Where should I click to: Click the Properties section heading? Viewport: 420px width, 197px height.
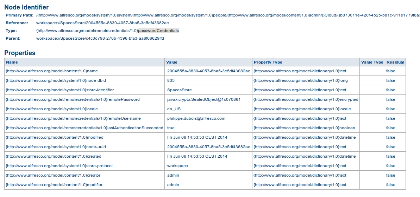[x=20, y=53]
